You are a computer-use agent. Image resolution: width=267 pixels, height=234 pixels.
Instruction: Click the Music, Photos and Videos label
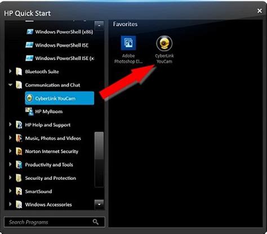pyautogui.click(x=53, y=138)
